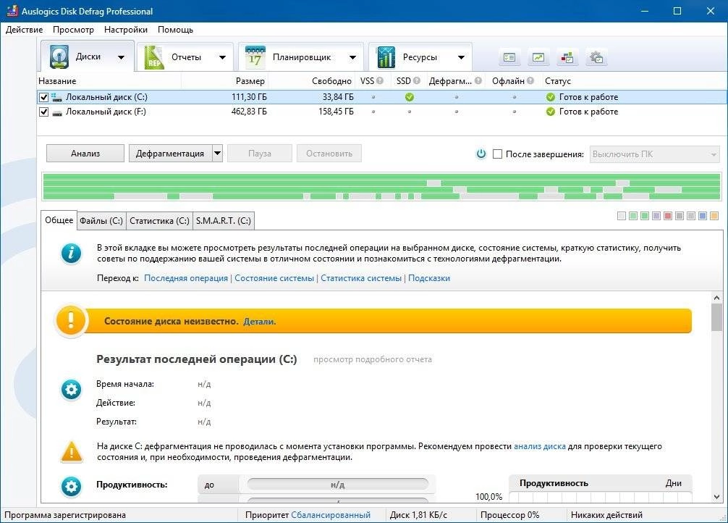Open the Отчеты dropdown arrow
The width and height of the screenshot is (728, 523).
click(222, 58)
